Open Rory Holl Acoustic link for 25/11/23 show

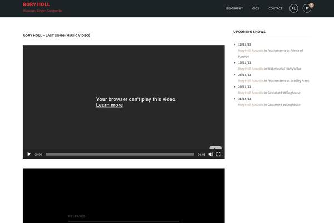pos(250,81)
